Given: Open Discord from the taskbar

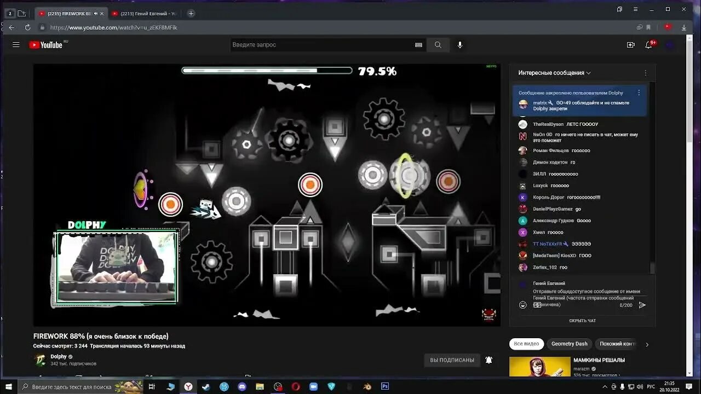Looking at the screenshot, I should click(x=242, y=386).
